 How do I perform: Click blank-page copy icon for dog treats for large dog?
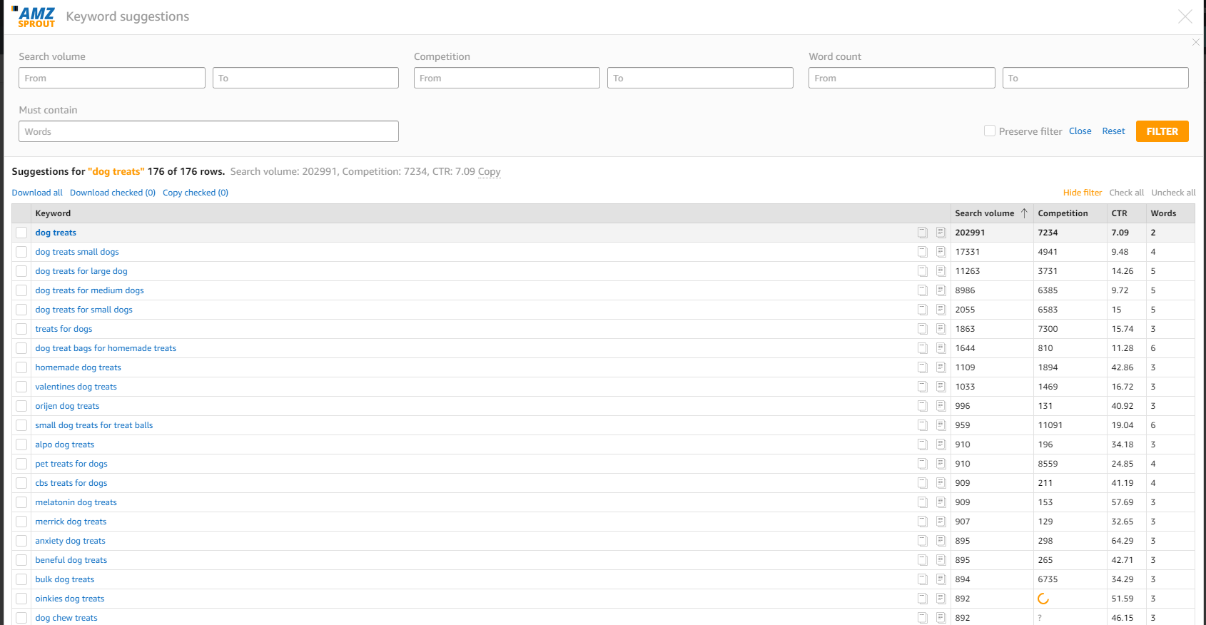tap(922, 271)
